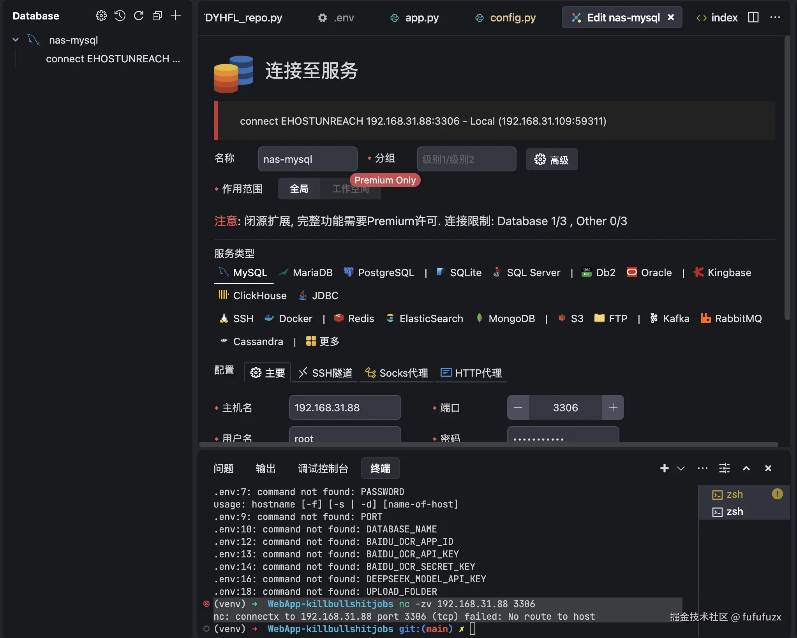The width and height of the screenshot is (797, 638).
Task: Open editor more actions menu
Action: click(775, 17)
